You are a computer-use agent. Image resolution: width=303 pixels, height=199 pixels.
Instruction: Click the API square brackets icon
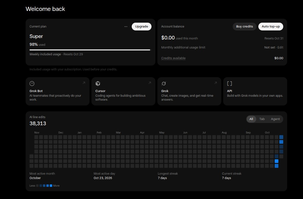[x=229, y=84]
